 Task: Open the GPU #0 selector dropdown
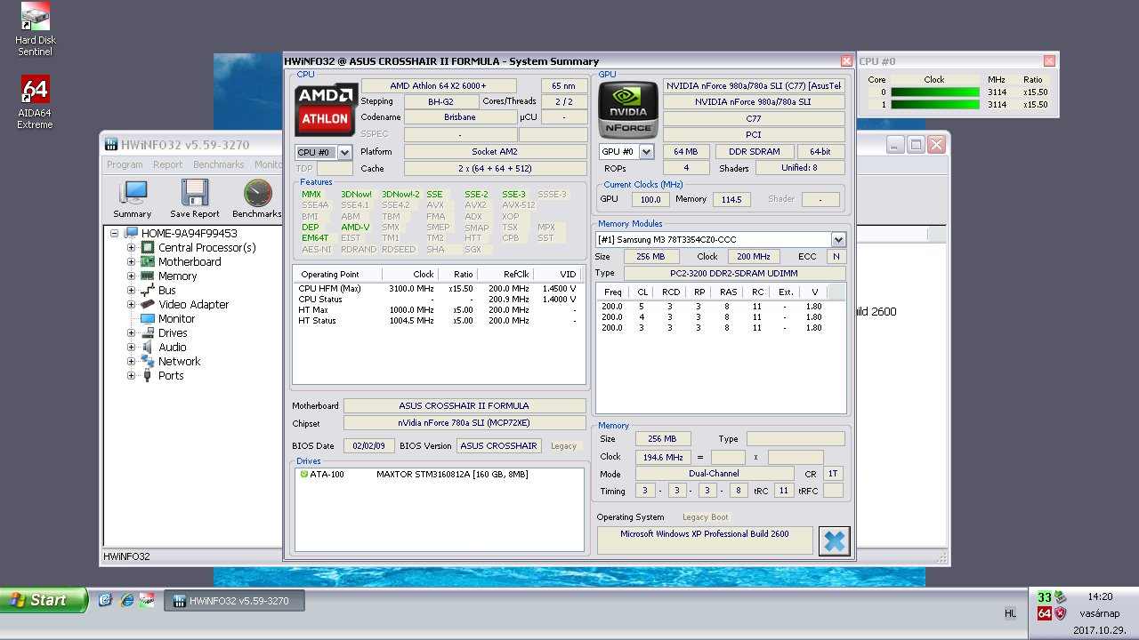[646, 152]
